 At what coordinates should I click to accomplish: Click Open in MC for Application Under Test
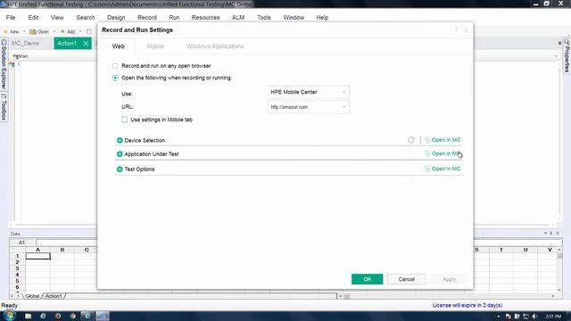(x=443, y=153)
